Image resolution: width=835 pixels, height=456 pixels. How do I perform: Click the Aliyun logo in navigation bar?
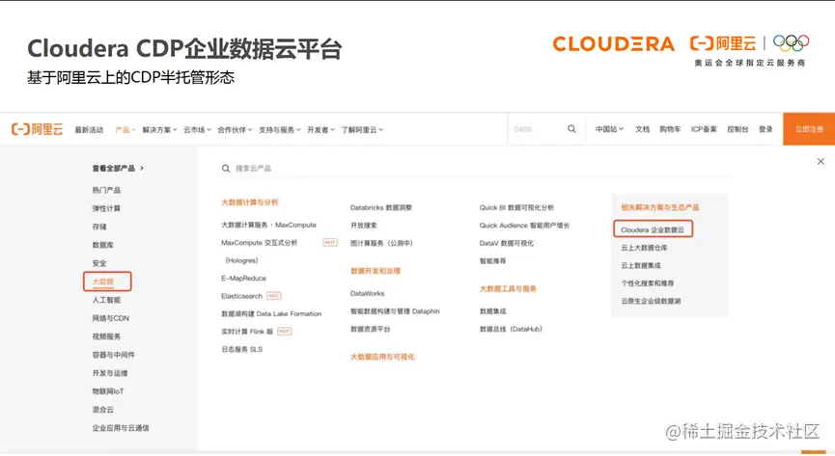[37, 129]
